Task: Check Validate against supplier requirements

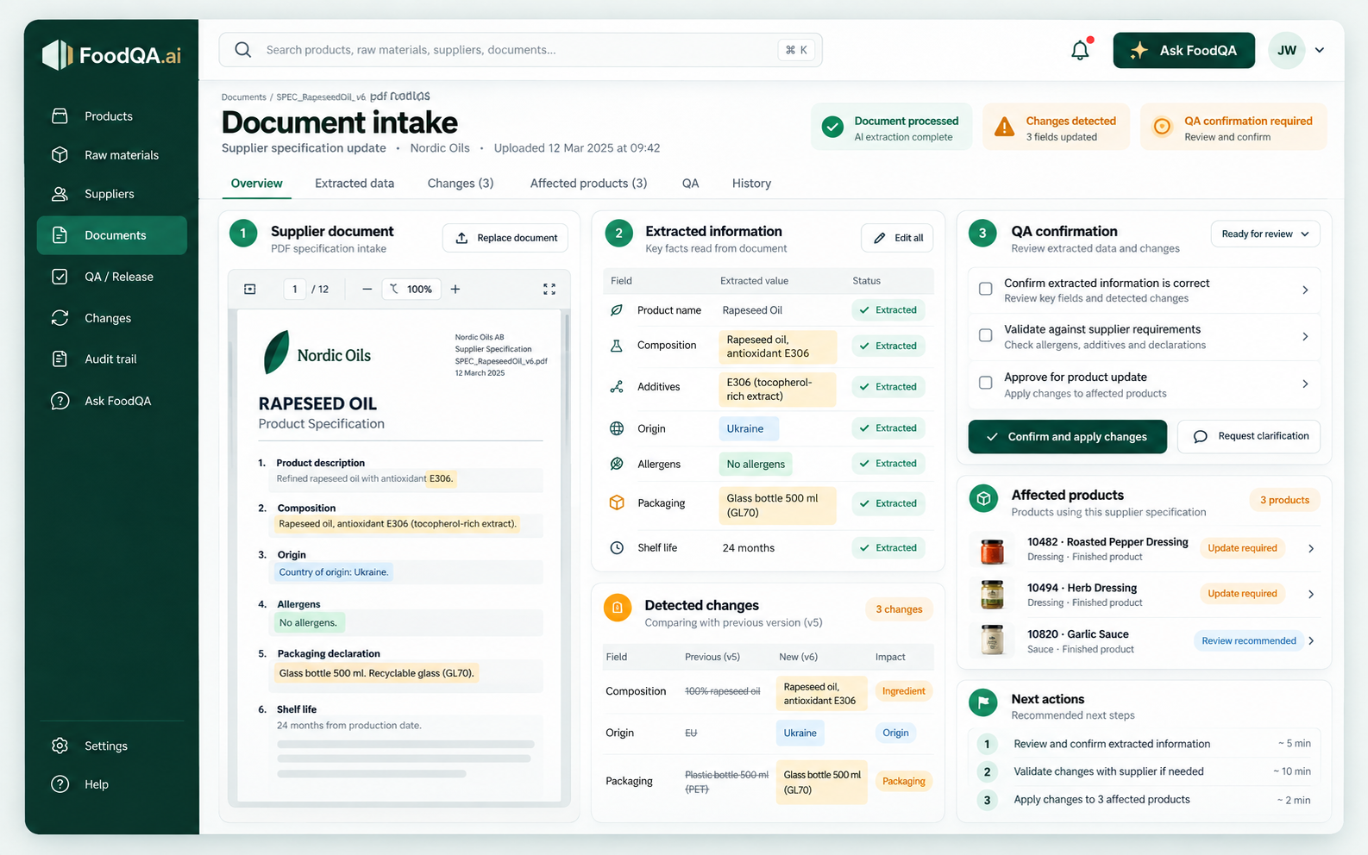Action: coord(986,335)
